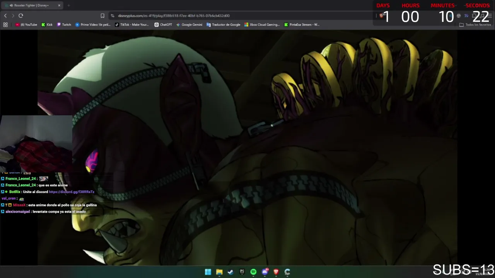Open the site settings icon beside the URL
The width and height of the screenshot is (495, 278).
(x=113, y=16)
